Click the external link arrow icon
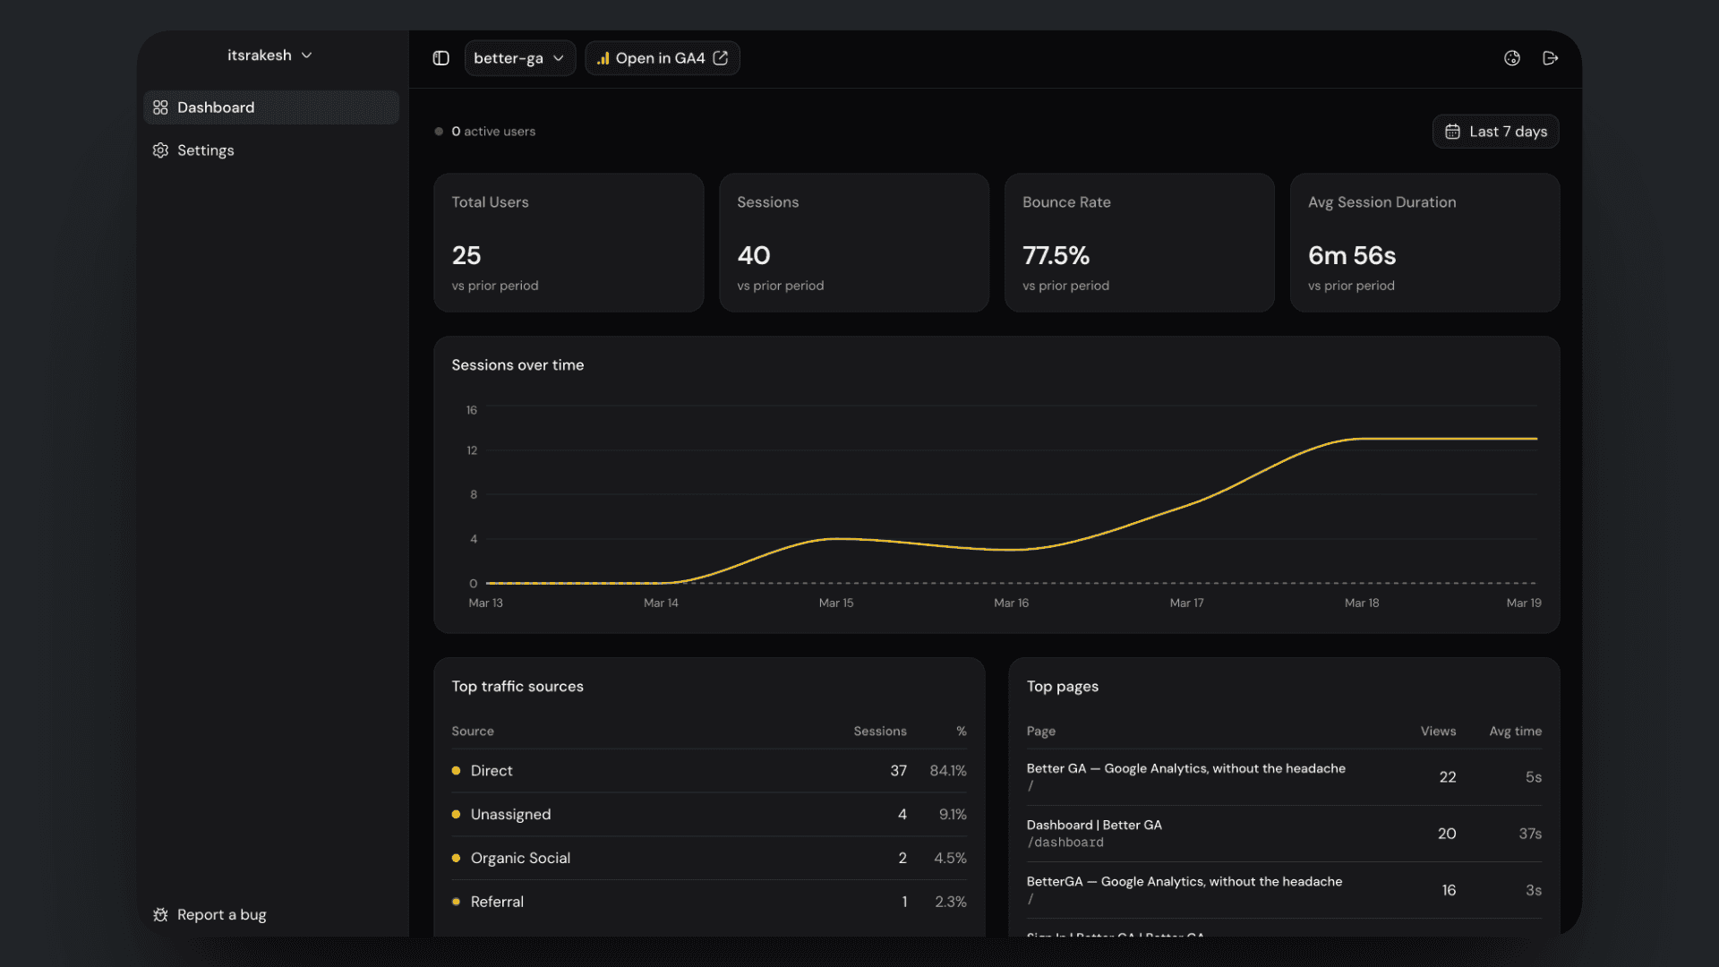This screenshot has height=967, width=1719. pyautogui.click(x=721, y=58)
